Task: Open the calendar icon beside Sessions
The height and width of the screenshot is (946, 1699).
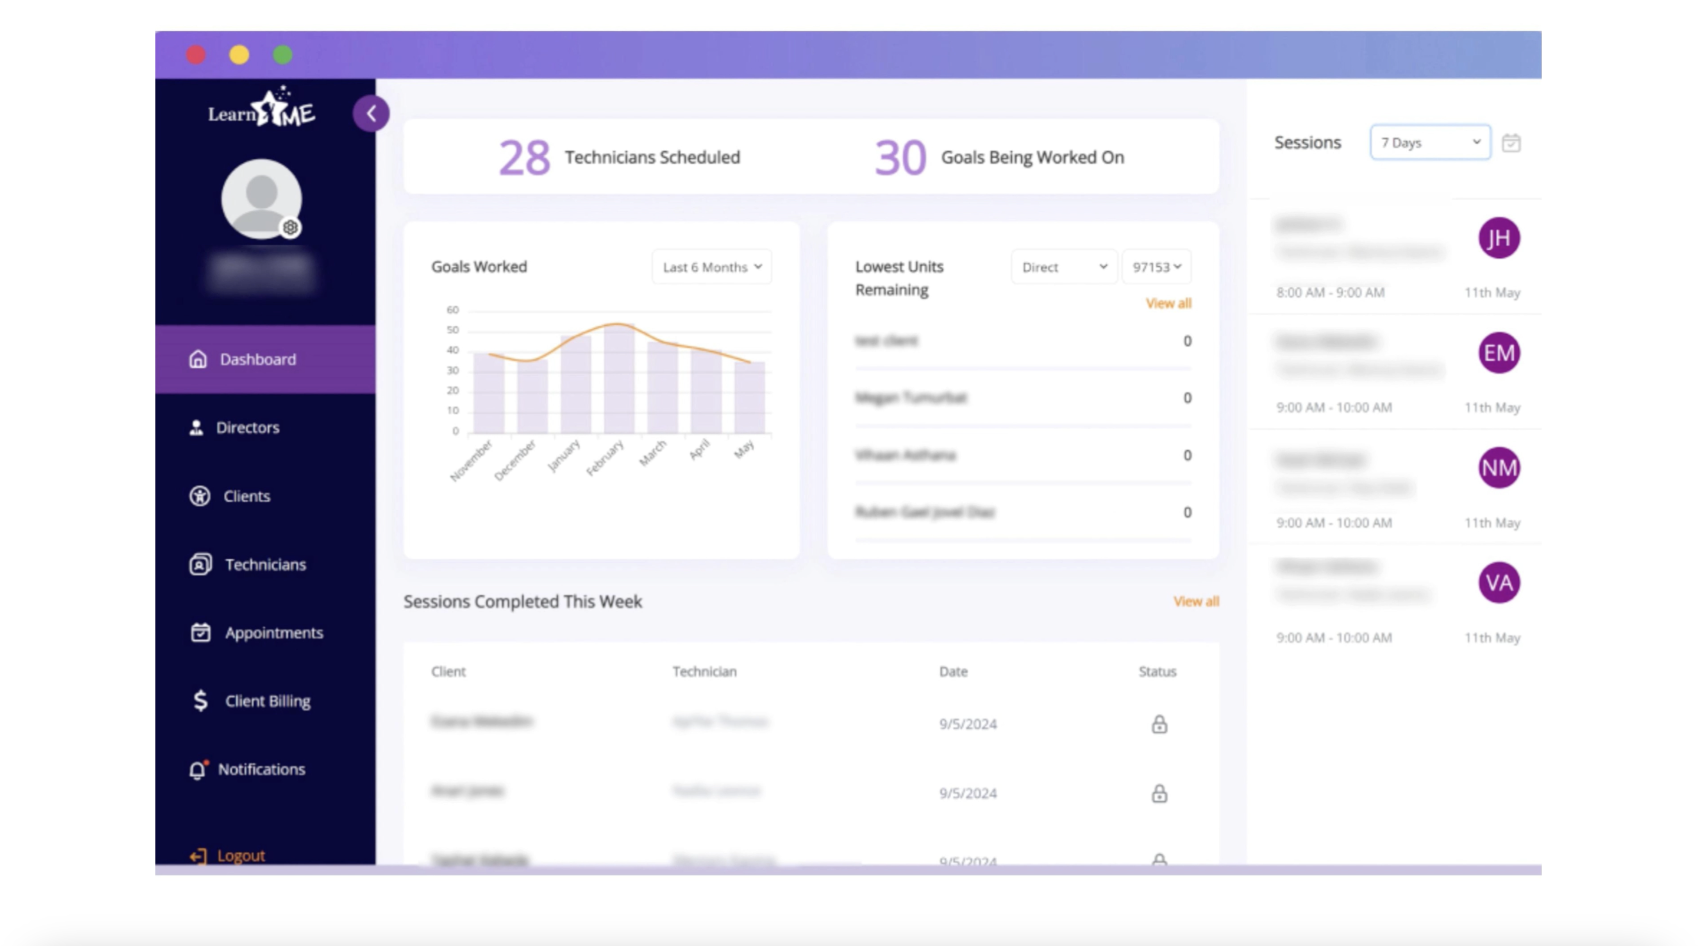Action: 1511,142
